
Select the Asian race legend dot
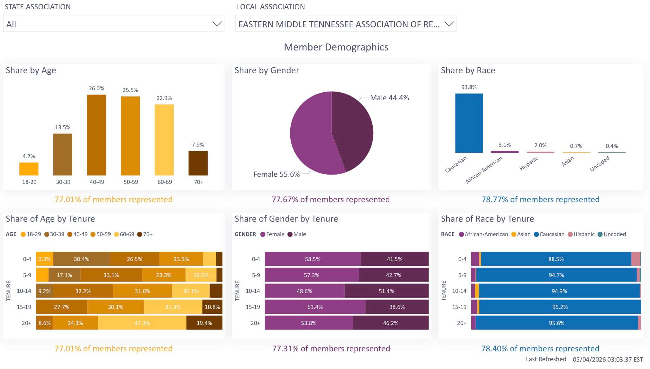514,234
